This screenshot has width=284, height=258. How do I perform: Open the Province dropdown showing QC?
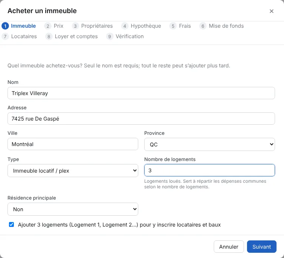coord(210,145)
